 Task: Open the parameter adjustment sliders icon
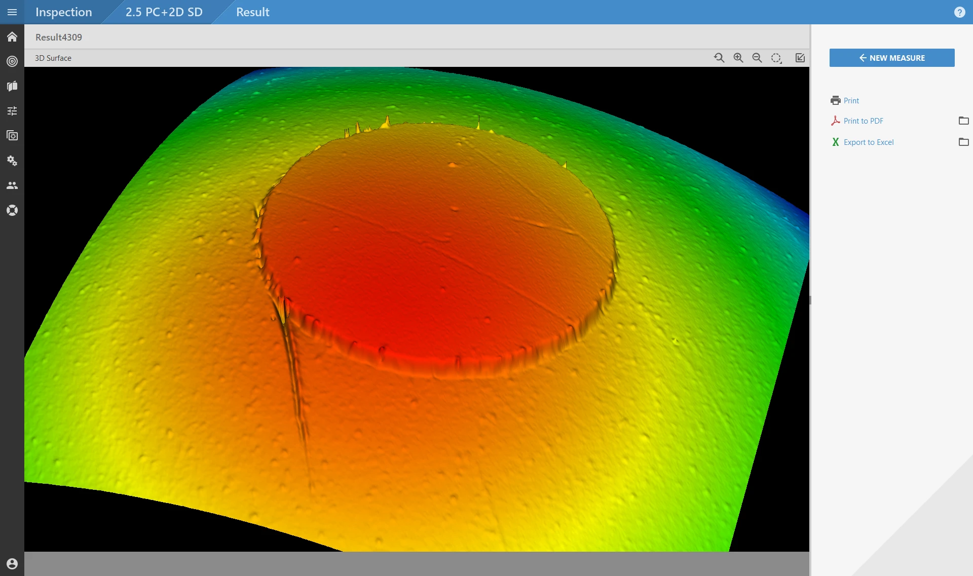[12, 110]
